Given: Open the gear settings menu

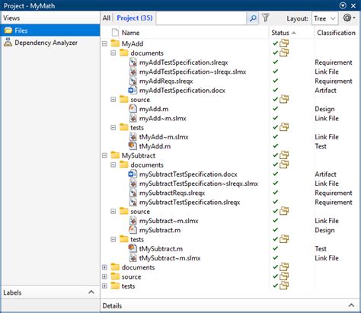Looking at the screenshot, I should (350, 18).
